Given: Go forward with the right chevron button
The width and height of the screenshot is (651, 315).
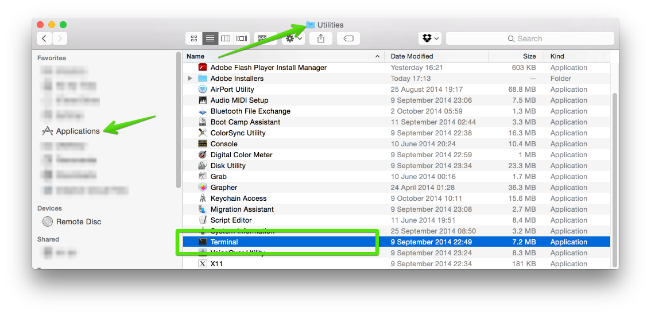Looking at the screenshot, I should [60, 38].
